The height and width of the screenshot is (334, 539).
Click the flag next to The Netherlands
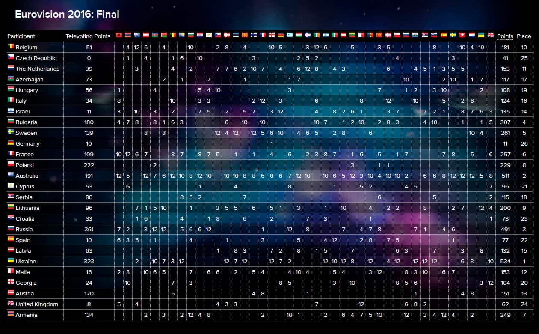tap(11, 69)
